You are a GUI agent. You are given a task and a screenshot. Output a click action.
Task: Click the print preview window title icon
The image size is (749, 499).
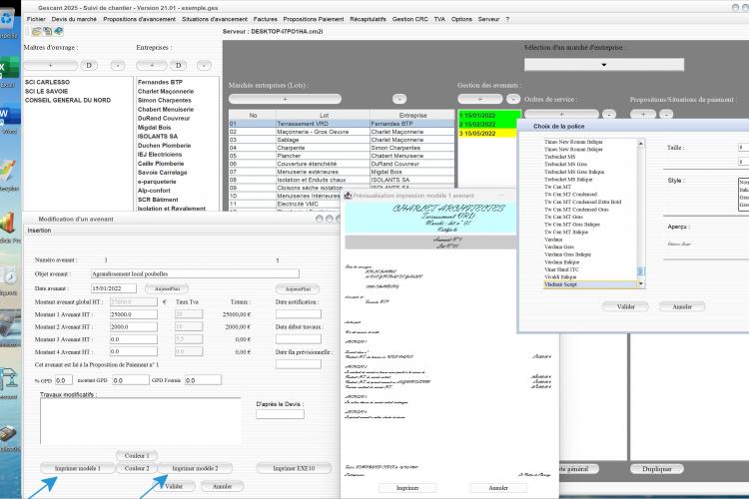click(348, 196)
